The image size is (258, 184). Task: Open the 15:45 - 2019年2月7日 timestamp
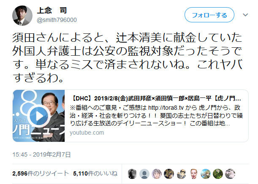(41, 154)
